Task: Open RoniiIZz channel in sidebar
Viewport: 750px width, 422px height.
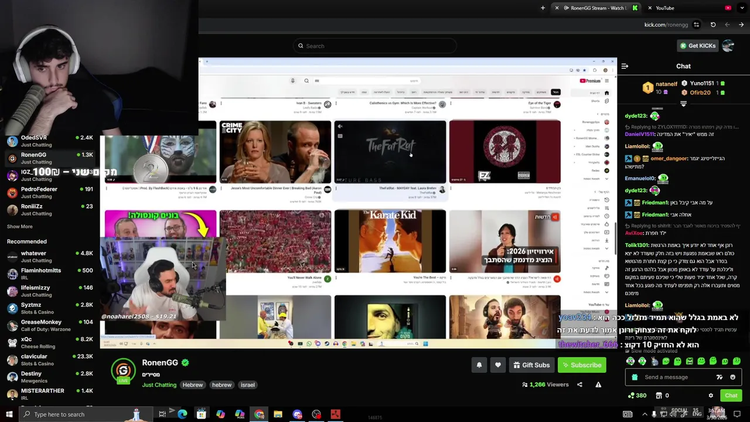Action: 50,209
